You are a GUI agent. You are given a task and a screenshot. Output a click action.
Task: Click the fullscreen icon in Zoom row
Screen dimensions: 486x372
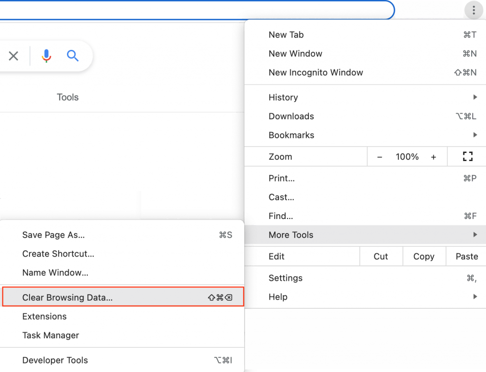click(467, 157)
